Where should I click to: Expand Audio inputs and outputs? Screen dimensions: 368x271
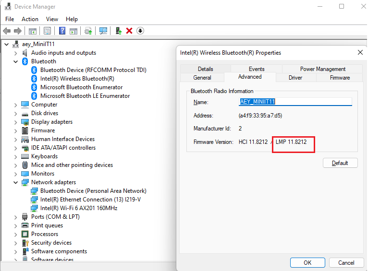15,53
